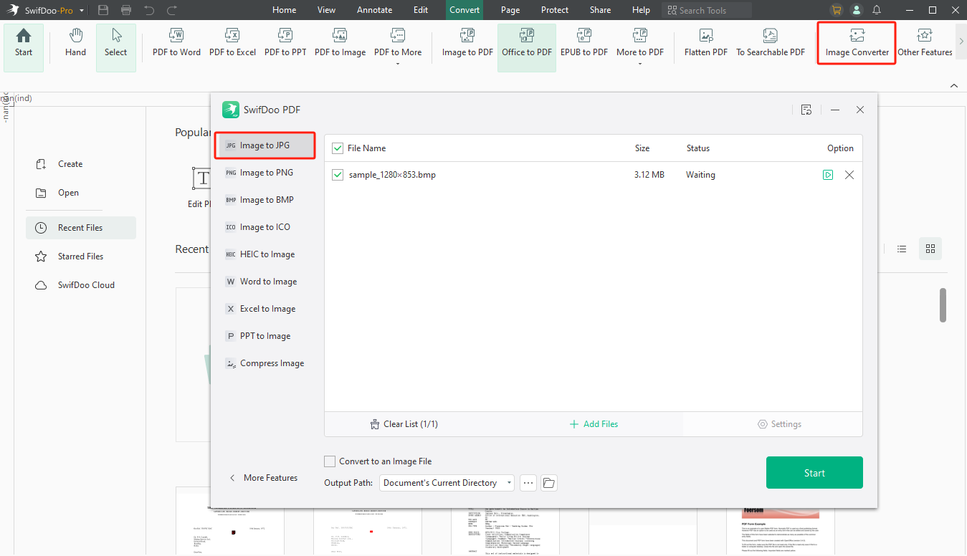The height and width of the screenshot is (556, 967).
Task: Uncheck the sample_1280×853.bmp file checkbox
Action: (x=338, y=175)
